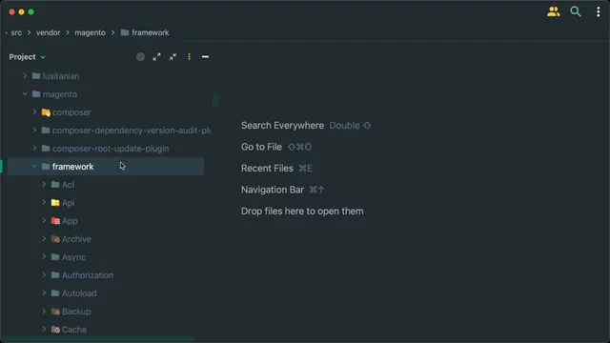Viewport: 610px width, 343px height.
Task: Click Project tree horizontal scrollbar
Action: pos(97,339)
